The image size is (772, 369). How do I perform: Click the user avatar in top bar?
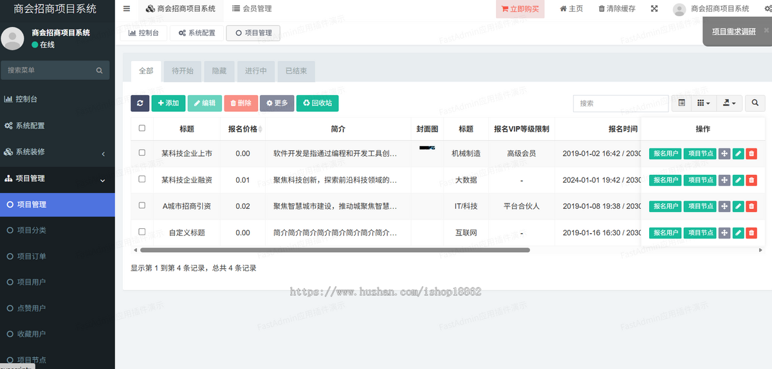tap(679, 9)
